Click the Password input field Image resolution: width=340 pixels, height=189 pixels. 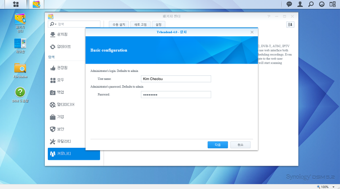click(176, 95)
